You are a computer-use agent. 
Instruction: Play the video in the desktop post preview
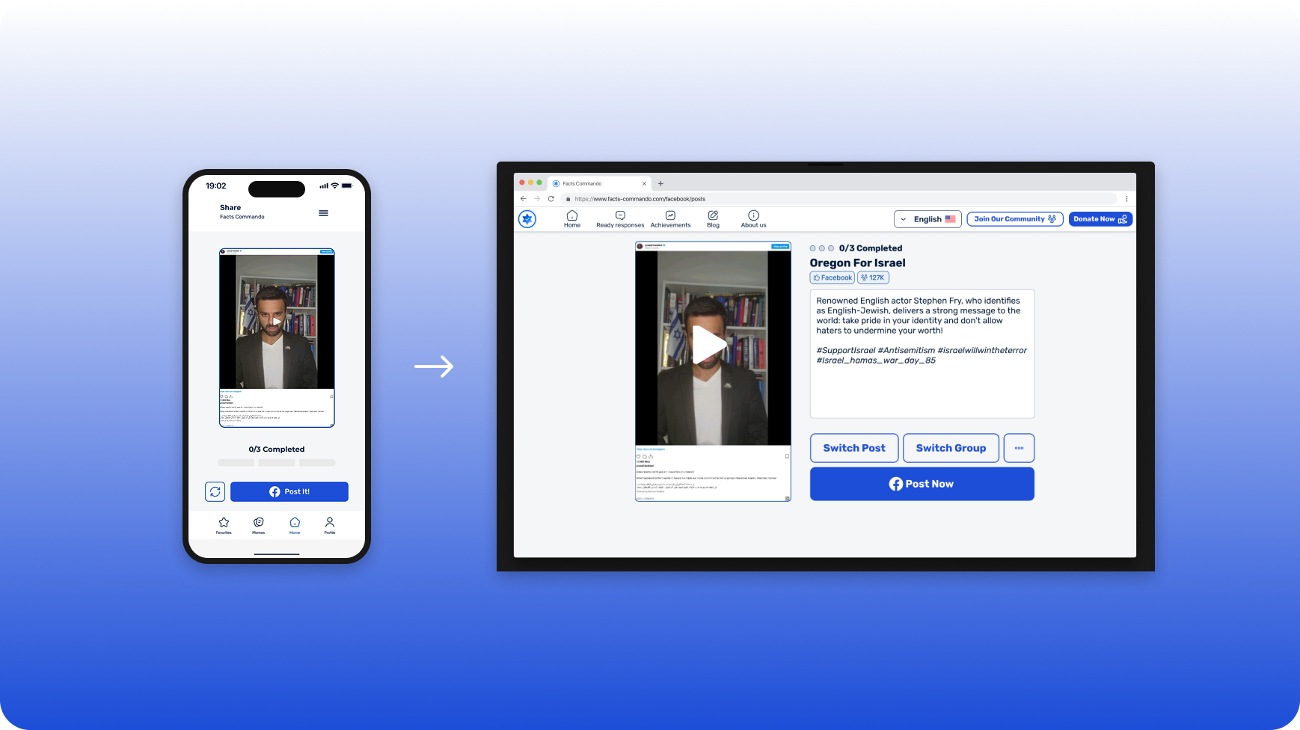pyautogui.click(x=708, y=345)
